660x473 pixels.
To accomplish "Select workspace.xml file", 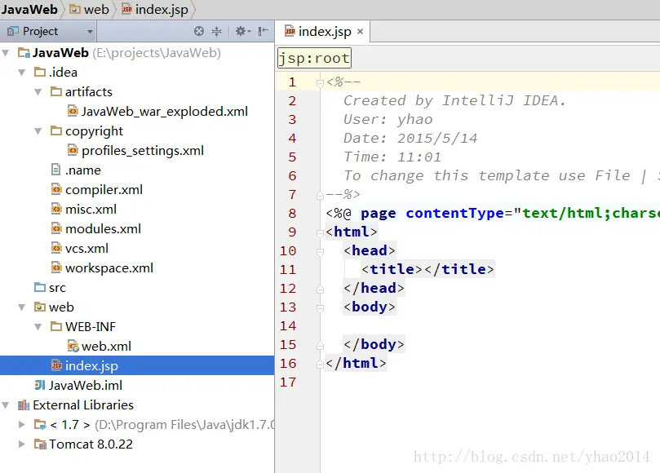I will click(x=109, y=268).
